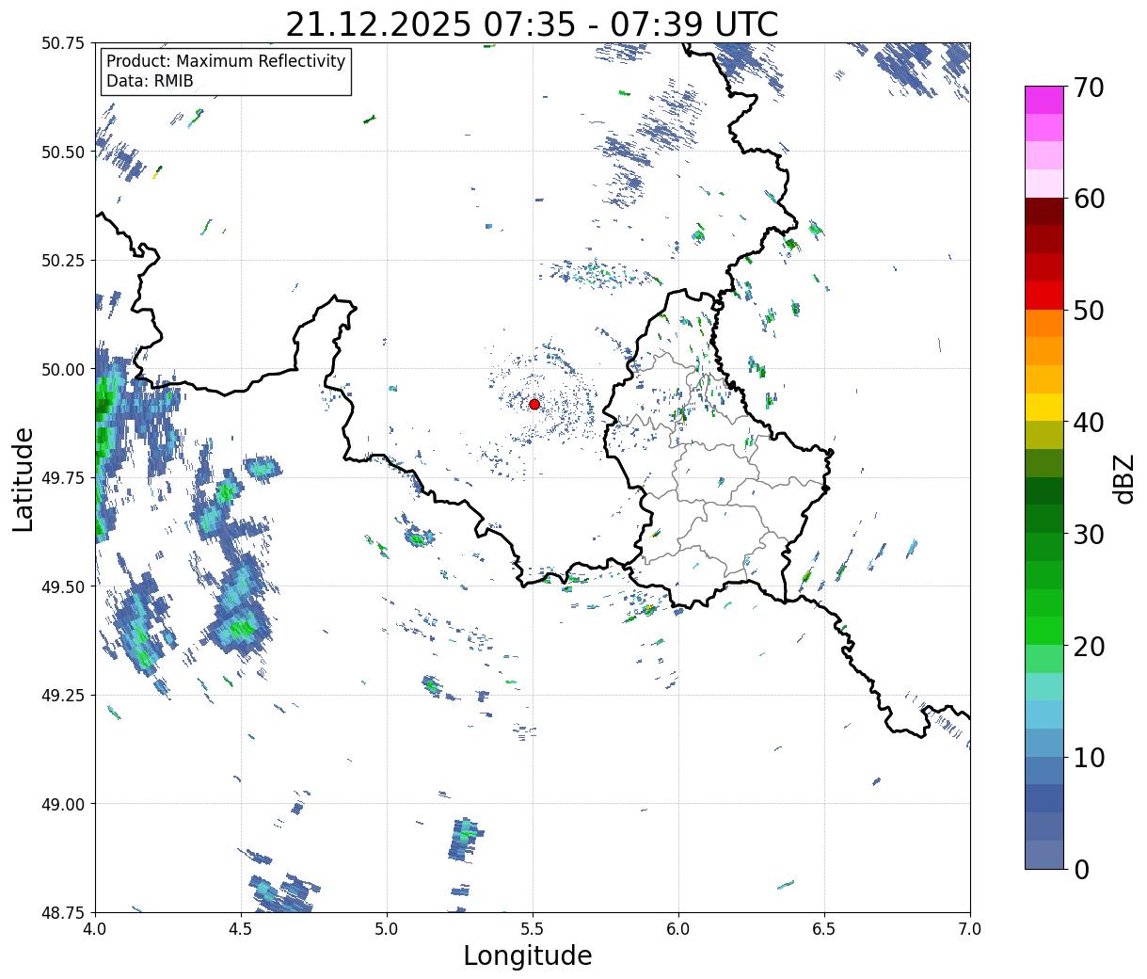Click the latitude tick label 50.75
Image resolution: width=1147 pixels, height=979 pixels.
coord(63,43)
